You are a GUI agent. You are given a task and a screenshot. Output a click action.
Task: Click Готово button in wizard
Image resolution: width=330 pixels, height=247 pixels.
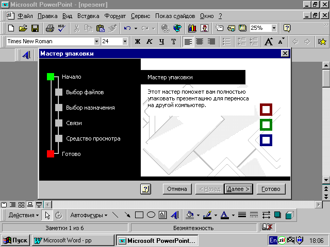click(x=271, y=189)
